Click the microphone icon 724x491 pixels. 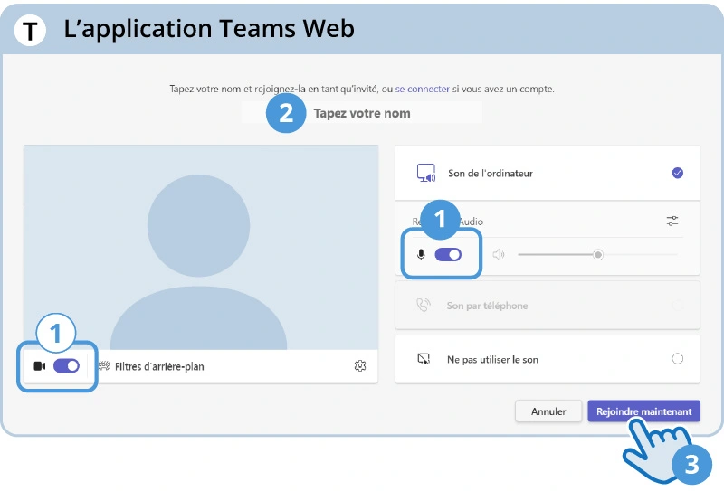click(x=420, y=255)
